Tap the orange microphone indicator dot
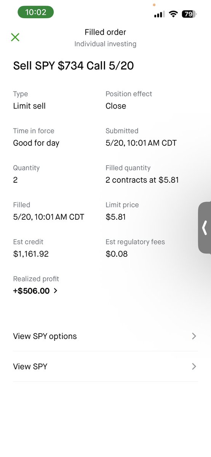Viewport: 211px width, 457px height. (154, 5)
